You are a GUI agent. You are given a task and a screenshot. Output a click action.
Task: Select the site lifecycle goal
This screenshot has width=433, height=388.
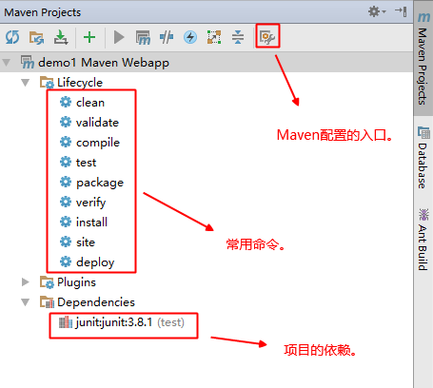[77, 242]
